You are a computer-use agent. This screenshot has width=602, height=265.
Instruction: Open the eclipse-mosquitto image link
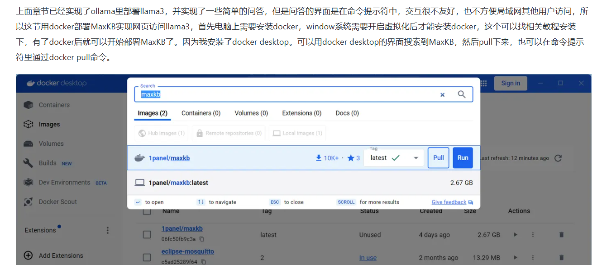(x=188, y=251)
